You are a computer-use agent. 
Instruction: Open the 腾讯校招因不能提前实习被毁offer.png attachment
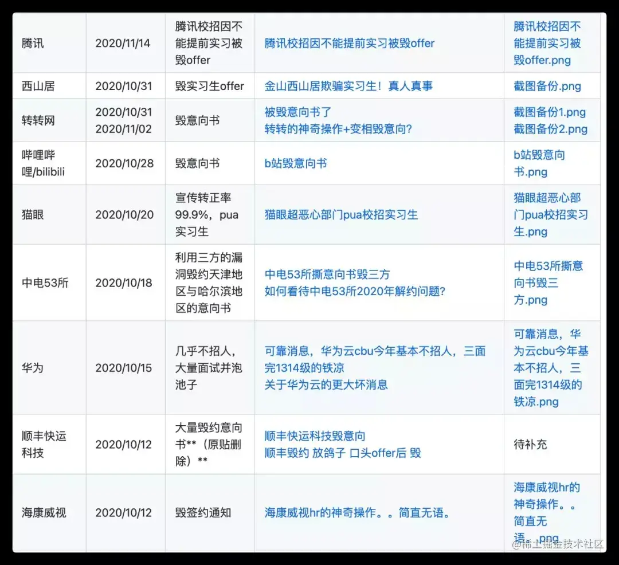(549, 43)
